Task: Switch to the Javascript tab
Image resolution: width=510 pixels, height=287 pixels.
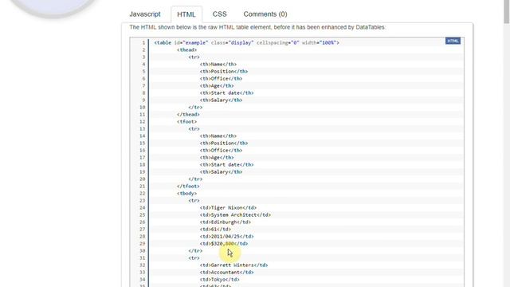Action: pos(145,14)
